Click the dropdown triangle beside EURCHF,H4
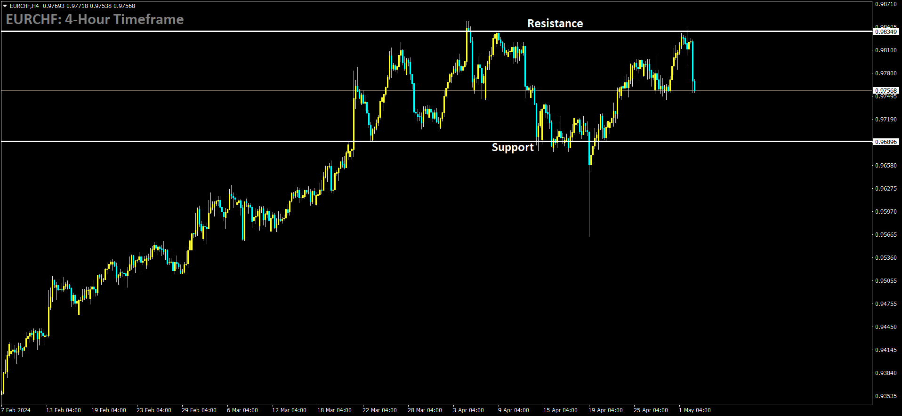Screen dimensions: 902x416 [x=5, y=6]
